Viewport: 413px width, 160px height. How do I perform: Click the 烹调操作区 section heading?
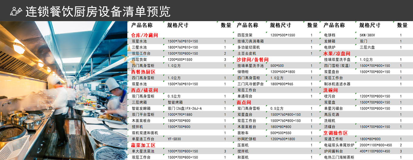(x=335, y=133)
